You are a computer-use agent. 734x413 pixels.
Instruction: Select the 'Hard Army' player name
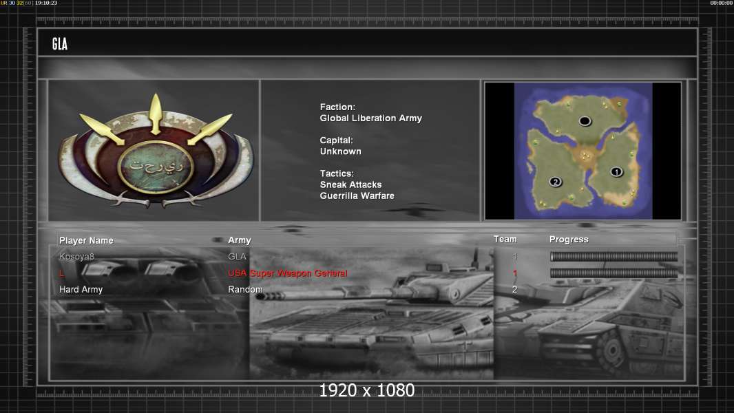pos(81,290)
